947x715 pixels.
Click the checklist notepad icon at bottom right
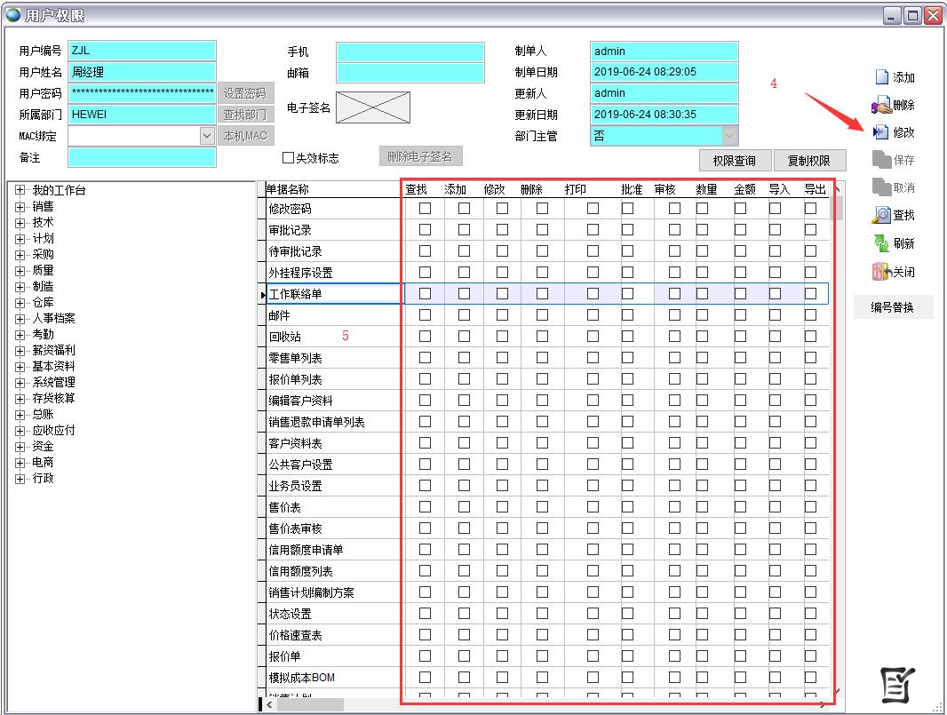pos(897,684)
